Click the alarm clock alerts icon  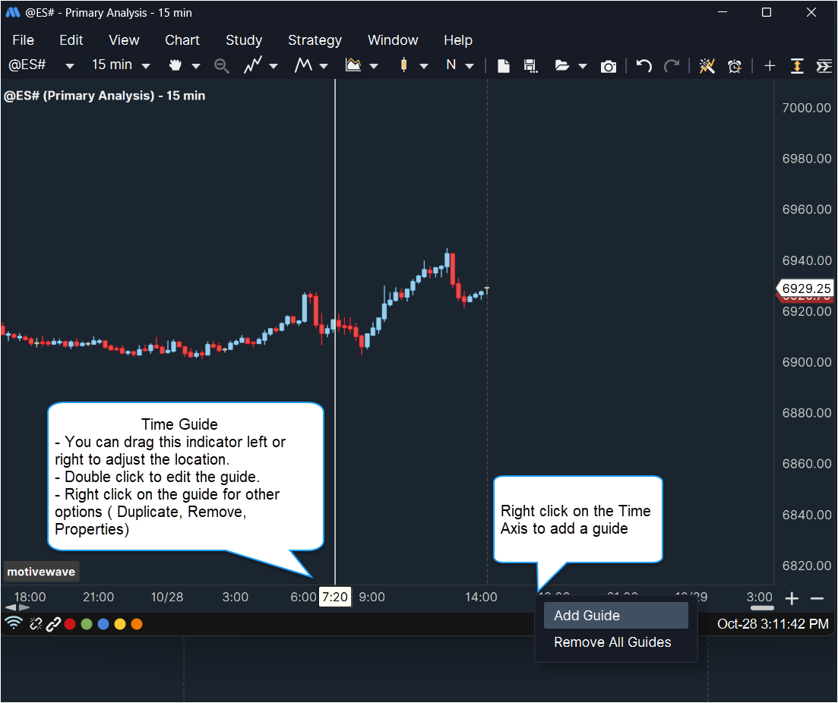pyautogui.click(x=734, y=66)
